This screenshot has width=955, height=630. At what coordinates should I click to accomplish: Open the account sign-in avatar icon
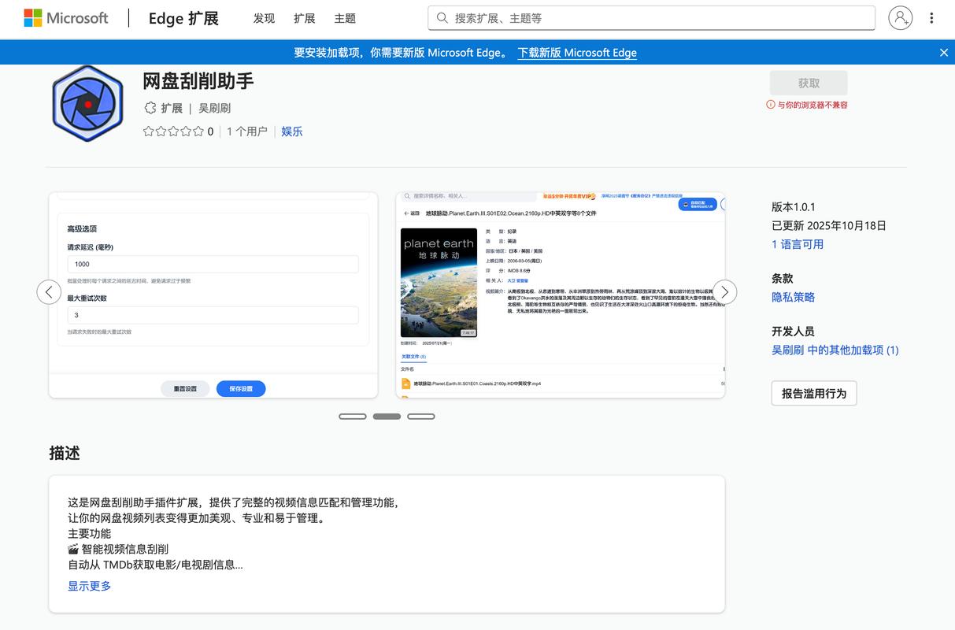900,17
